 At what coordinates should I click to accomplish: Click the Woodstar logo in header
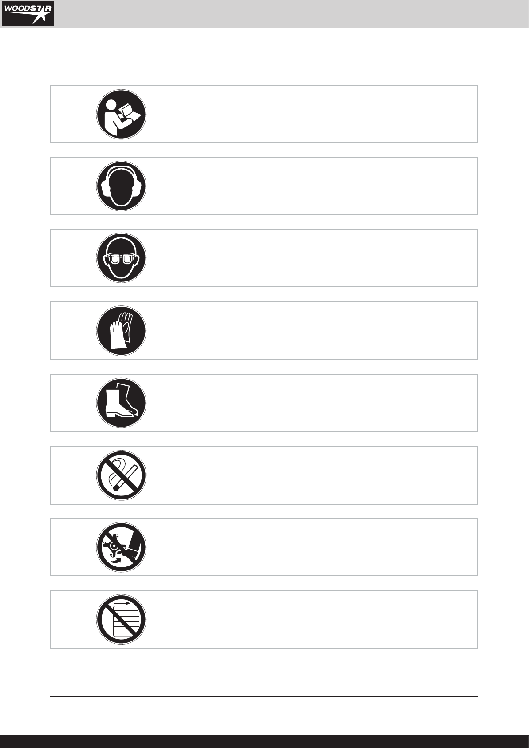click(x=28, y=13)
